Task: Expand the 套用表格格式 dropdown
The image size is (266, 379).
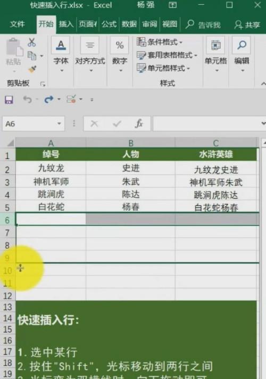Action: coord(167,55)
